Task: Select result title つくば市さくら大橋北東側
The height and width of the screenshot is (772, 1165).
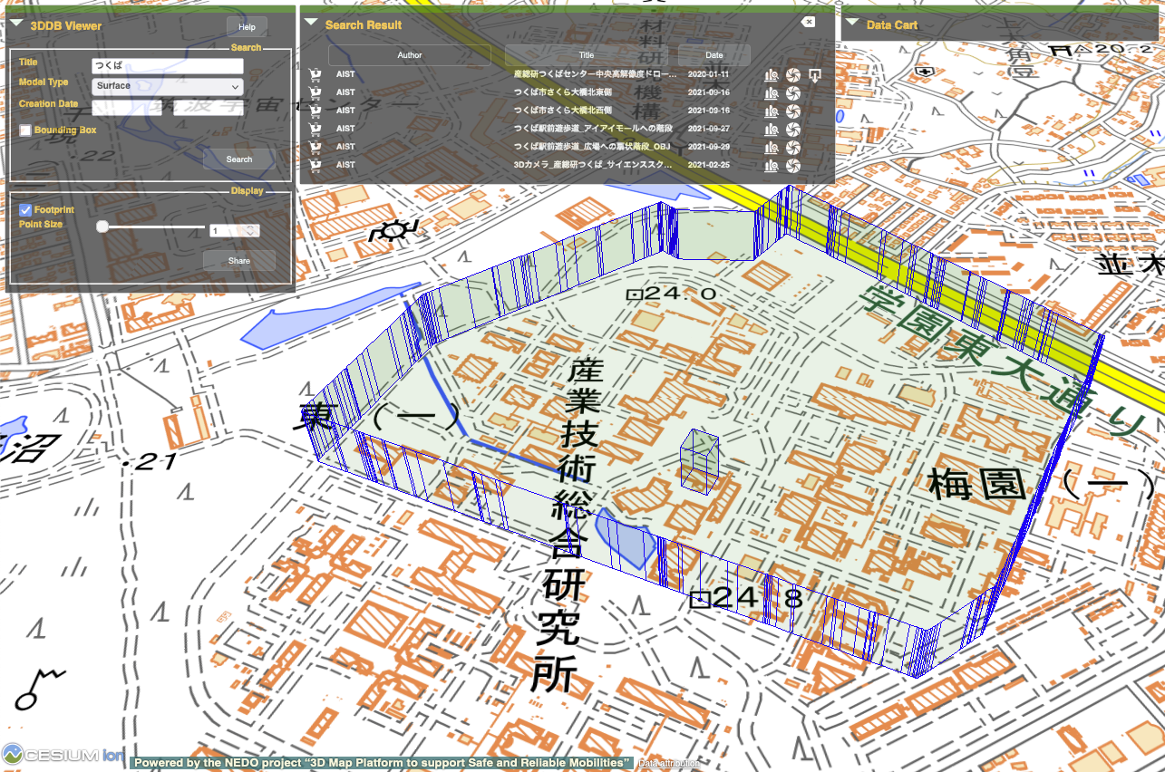Action: pos(562,92)
